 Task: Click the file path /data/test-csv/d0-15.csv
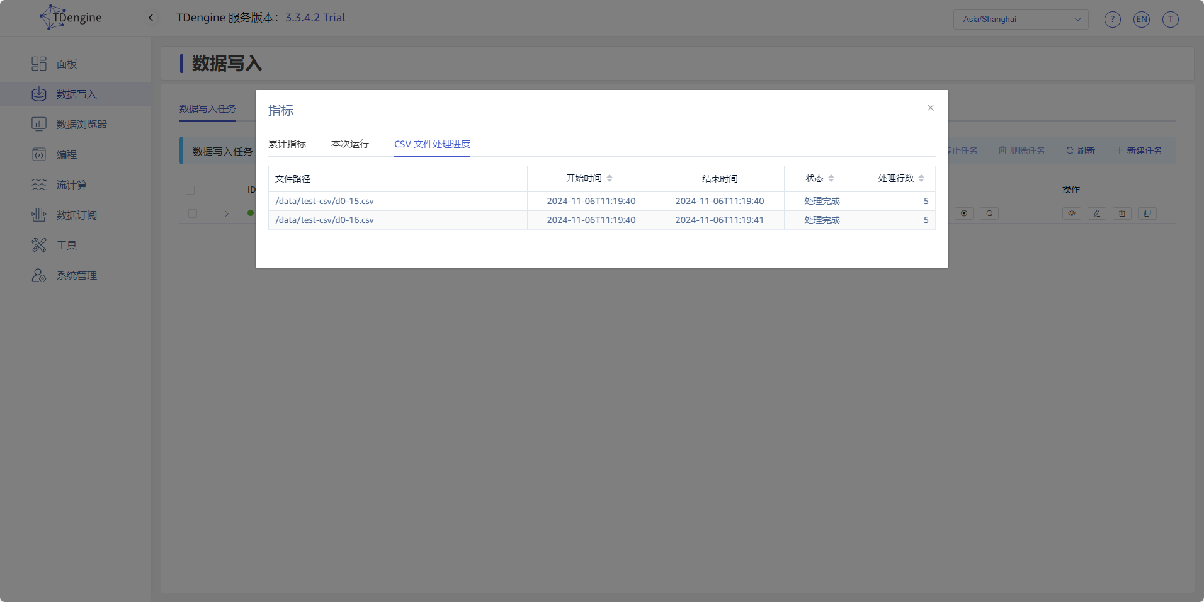324,202
